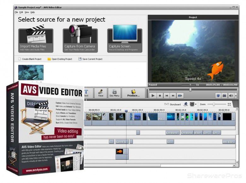Adjust the playback speed slider
This screenshot has width=246, height=183.
click(190, 85)
